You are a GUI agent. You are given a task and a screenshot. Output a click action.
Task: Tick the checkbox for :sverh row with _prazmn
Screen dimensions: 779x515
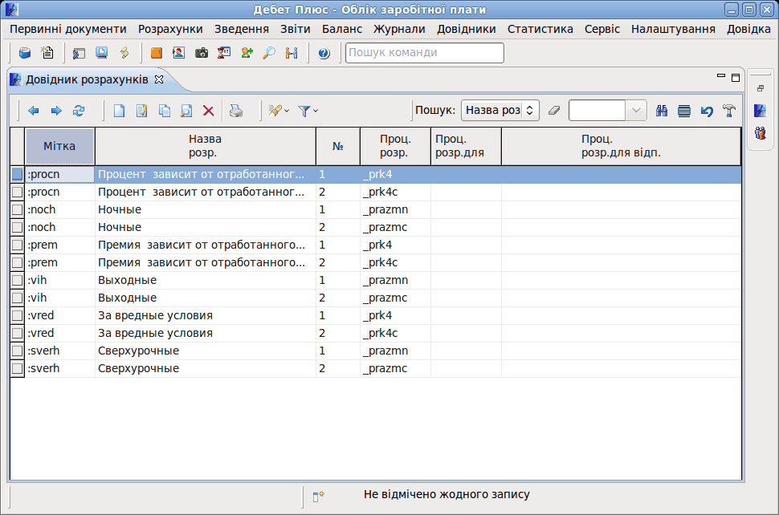[18, 351]
